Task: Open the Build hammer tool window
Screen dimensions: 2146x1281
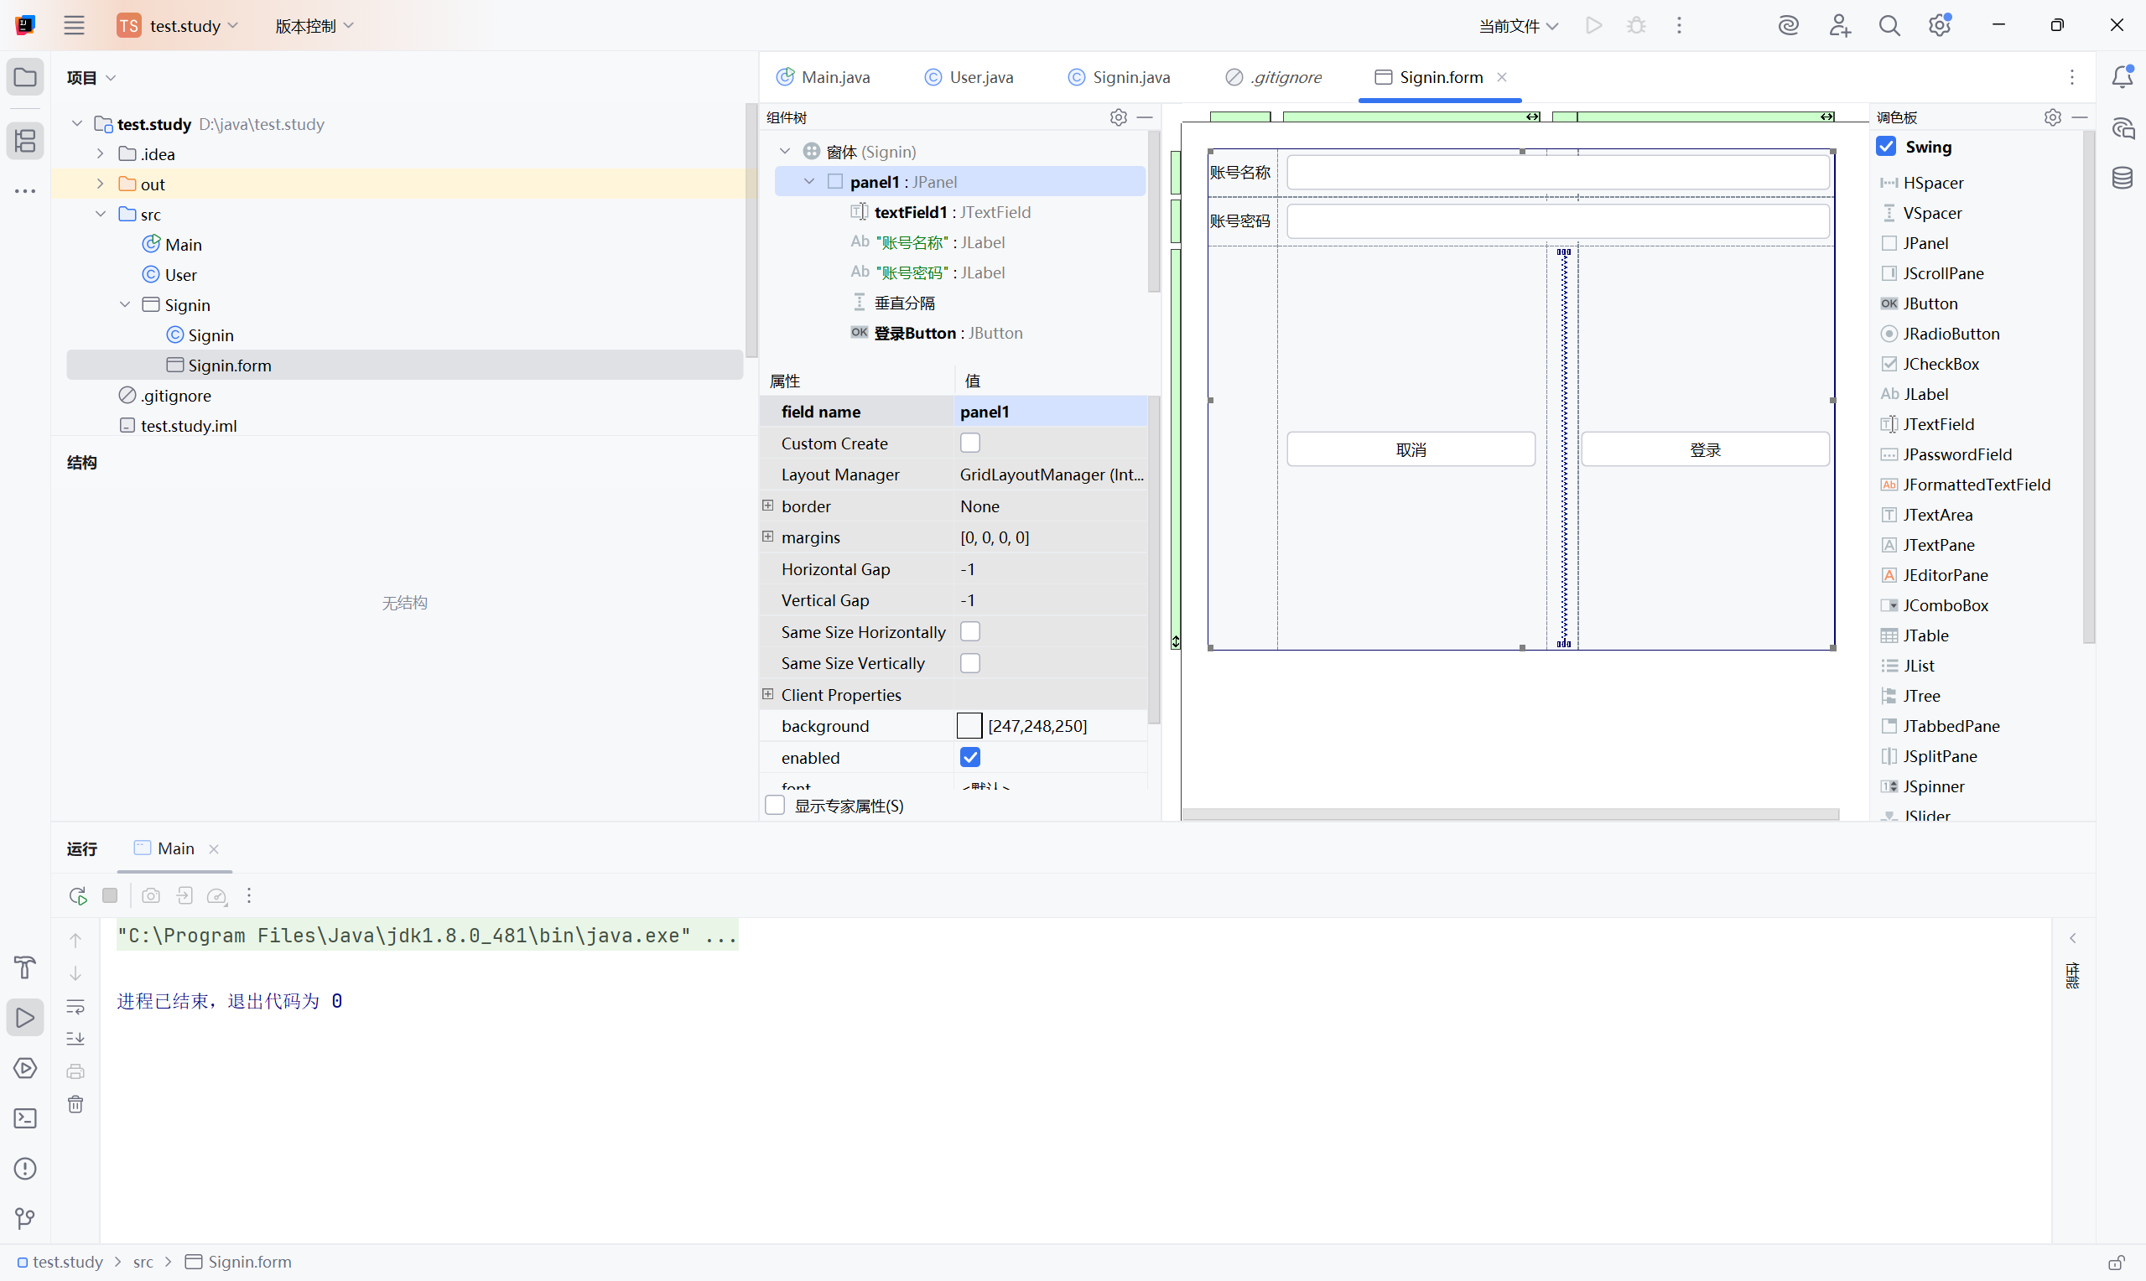Action: tap(25, 967)
